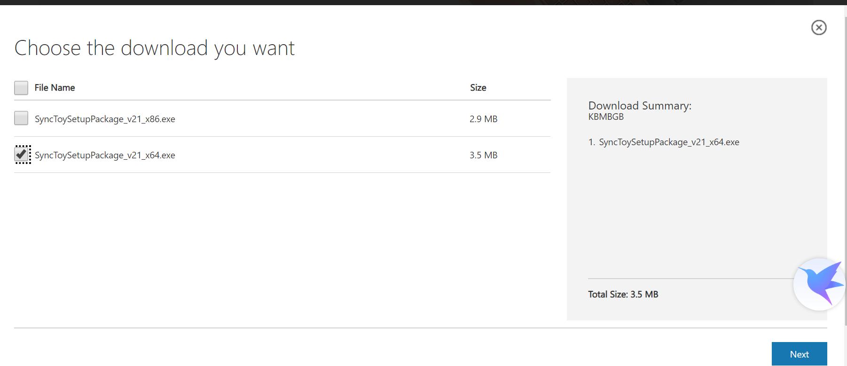Click the KBMBGB units label
Screen dimensions: 847x366
tap(606, 117)
